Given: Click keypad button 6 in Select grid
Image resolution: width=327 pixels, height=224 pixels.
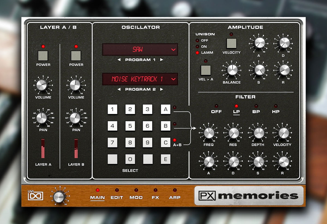Looking at the screenshot, I should (148, 126).
